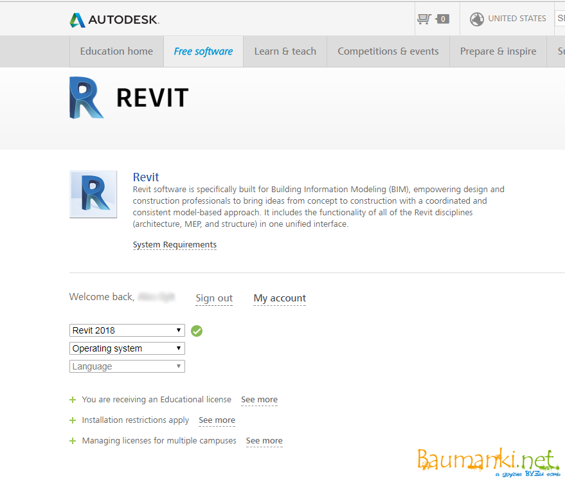Click the cart item count badge

pyautogui.click(x=442, y=19)
